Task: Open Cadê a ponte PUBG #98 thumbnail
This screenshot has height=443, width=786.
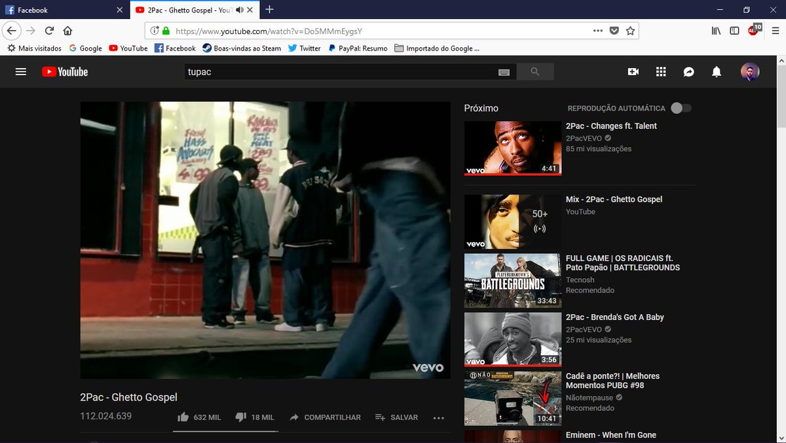Action: [513, 399]
